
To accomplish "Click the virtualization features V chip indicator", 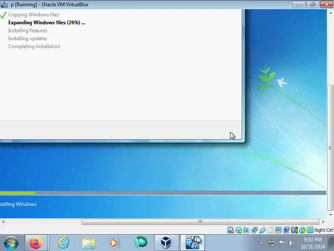I will point(294,230).
